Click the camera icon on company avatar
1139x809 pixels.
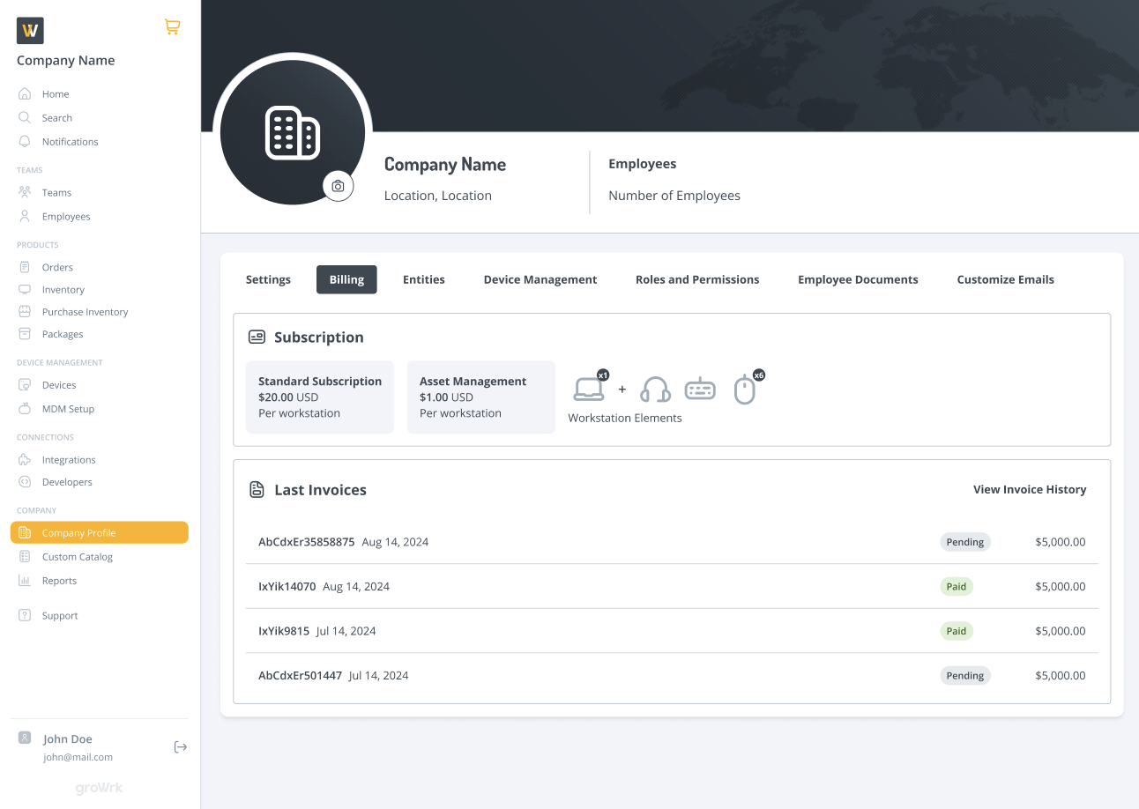coord(338,186)
